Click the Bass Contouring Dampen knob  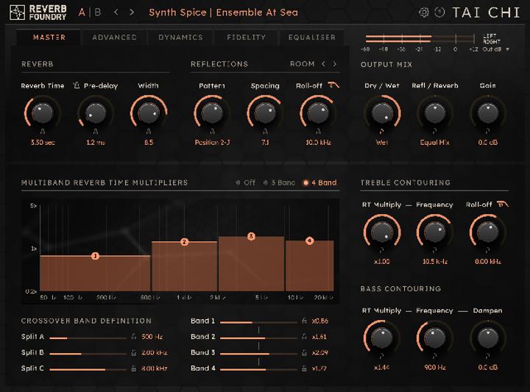pos(488,338)
